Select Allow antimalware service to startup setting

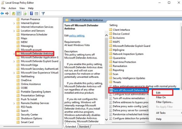[x=144, y=86]
